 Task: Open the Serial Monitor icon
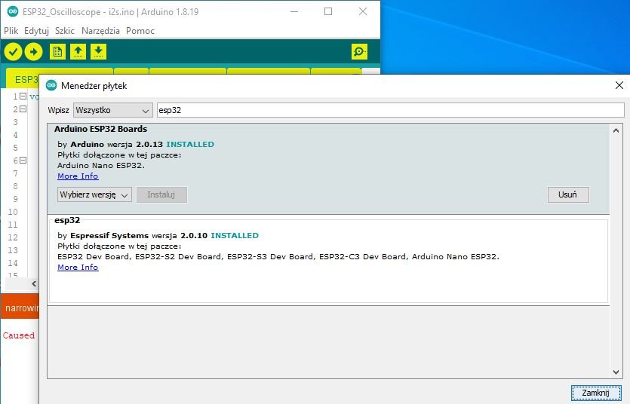[359, 52]
